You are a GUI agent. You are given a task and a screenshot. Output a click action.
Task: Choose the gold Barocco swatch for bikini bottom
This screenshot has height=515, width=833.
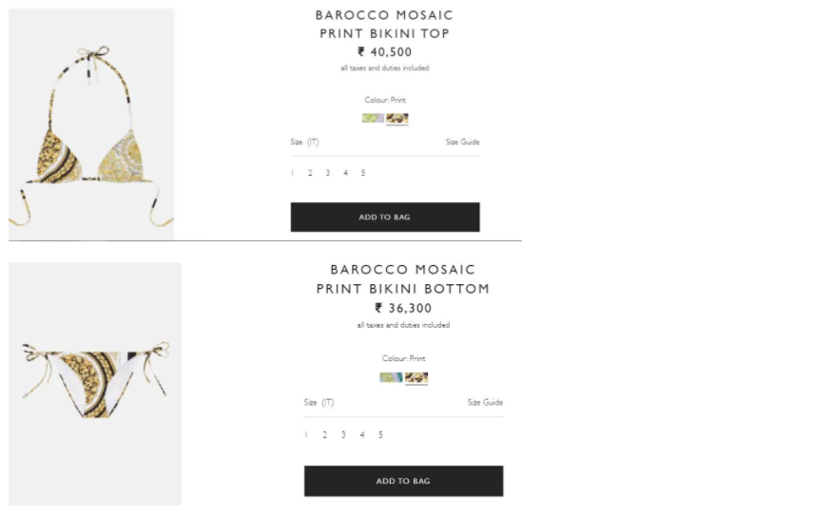[x=416, y=377]
